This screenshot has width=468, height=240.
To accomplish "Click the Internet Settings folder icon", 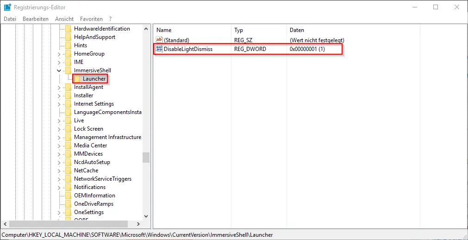I will point(69,104).
